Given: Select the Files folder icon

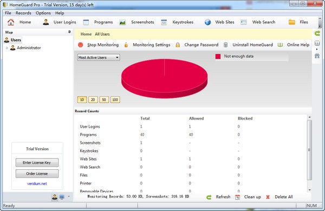Looking at the screenshot, I should tap(292, 22).
